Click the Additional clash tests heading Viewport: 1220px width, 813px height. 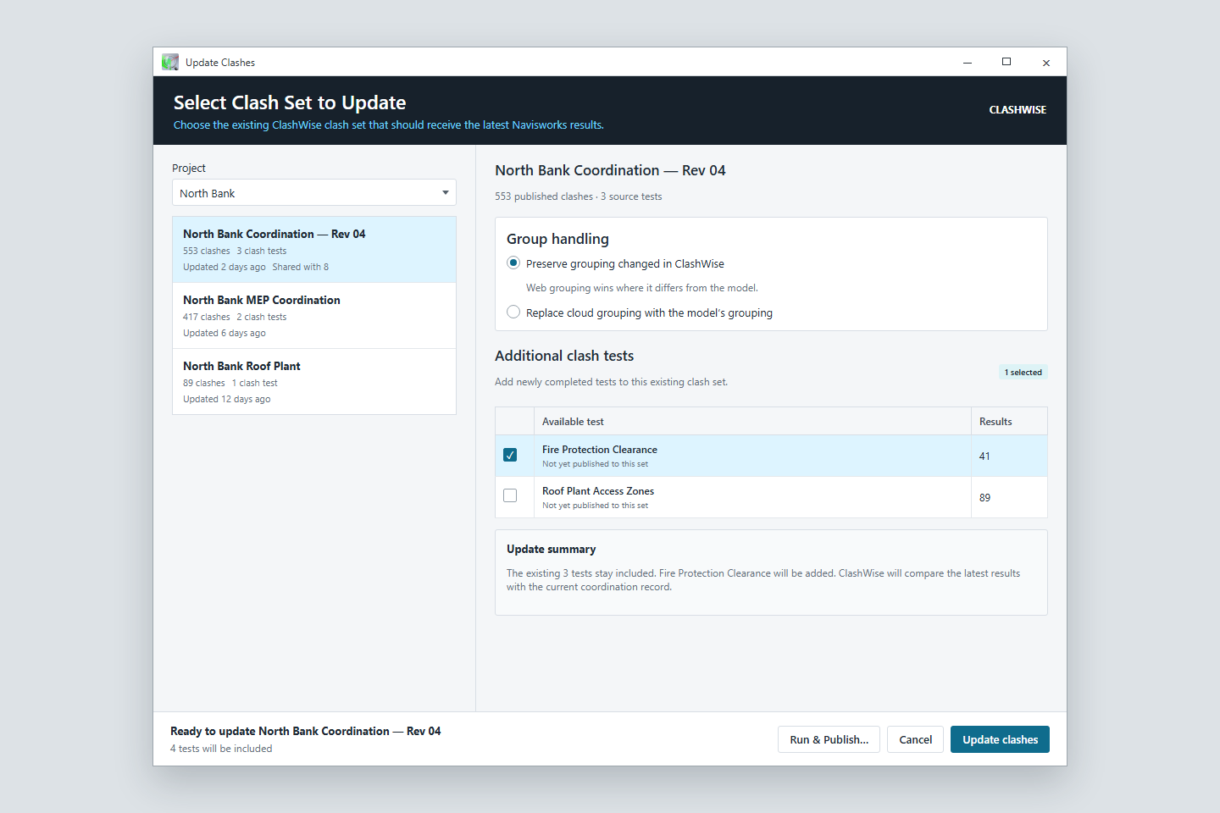coord(564,356)
